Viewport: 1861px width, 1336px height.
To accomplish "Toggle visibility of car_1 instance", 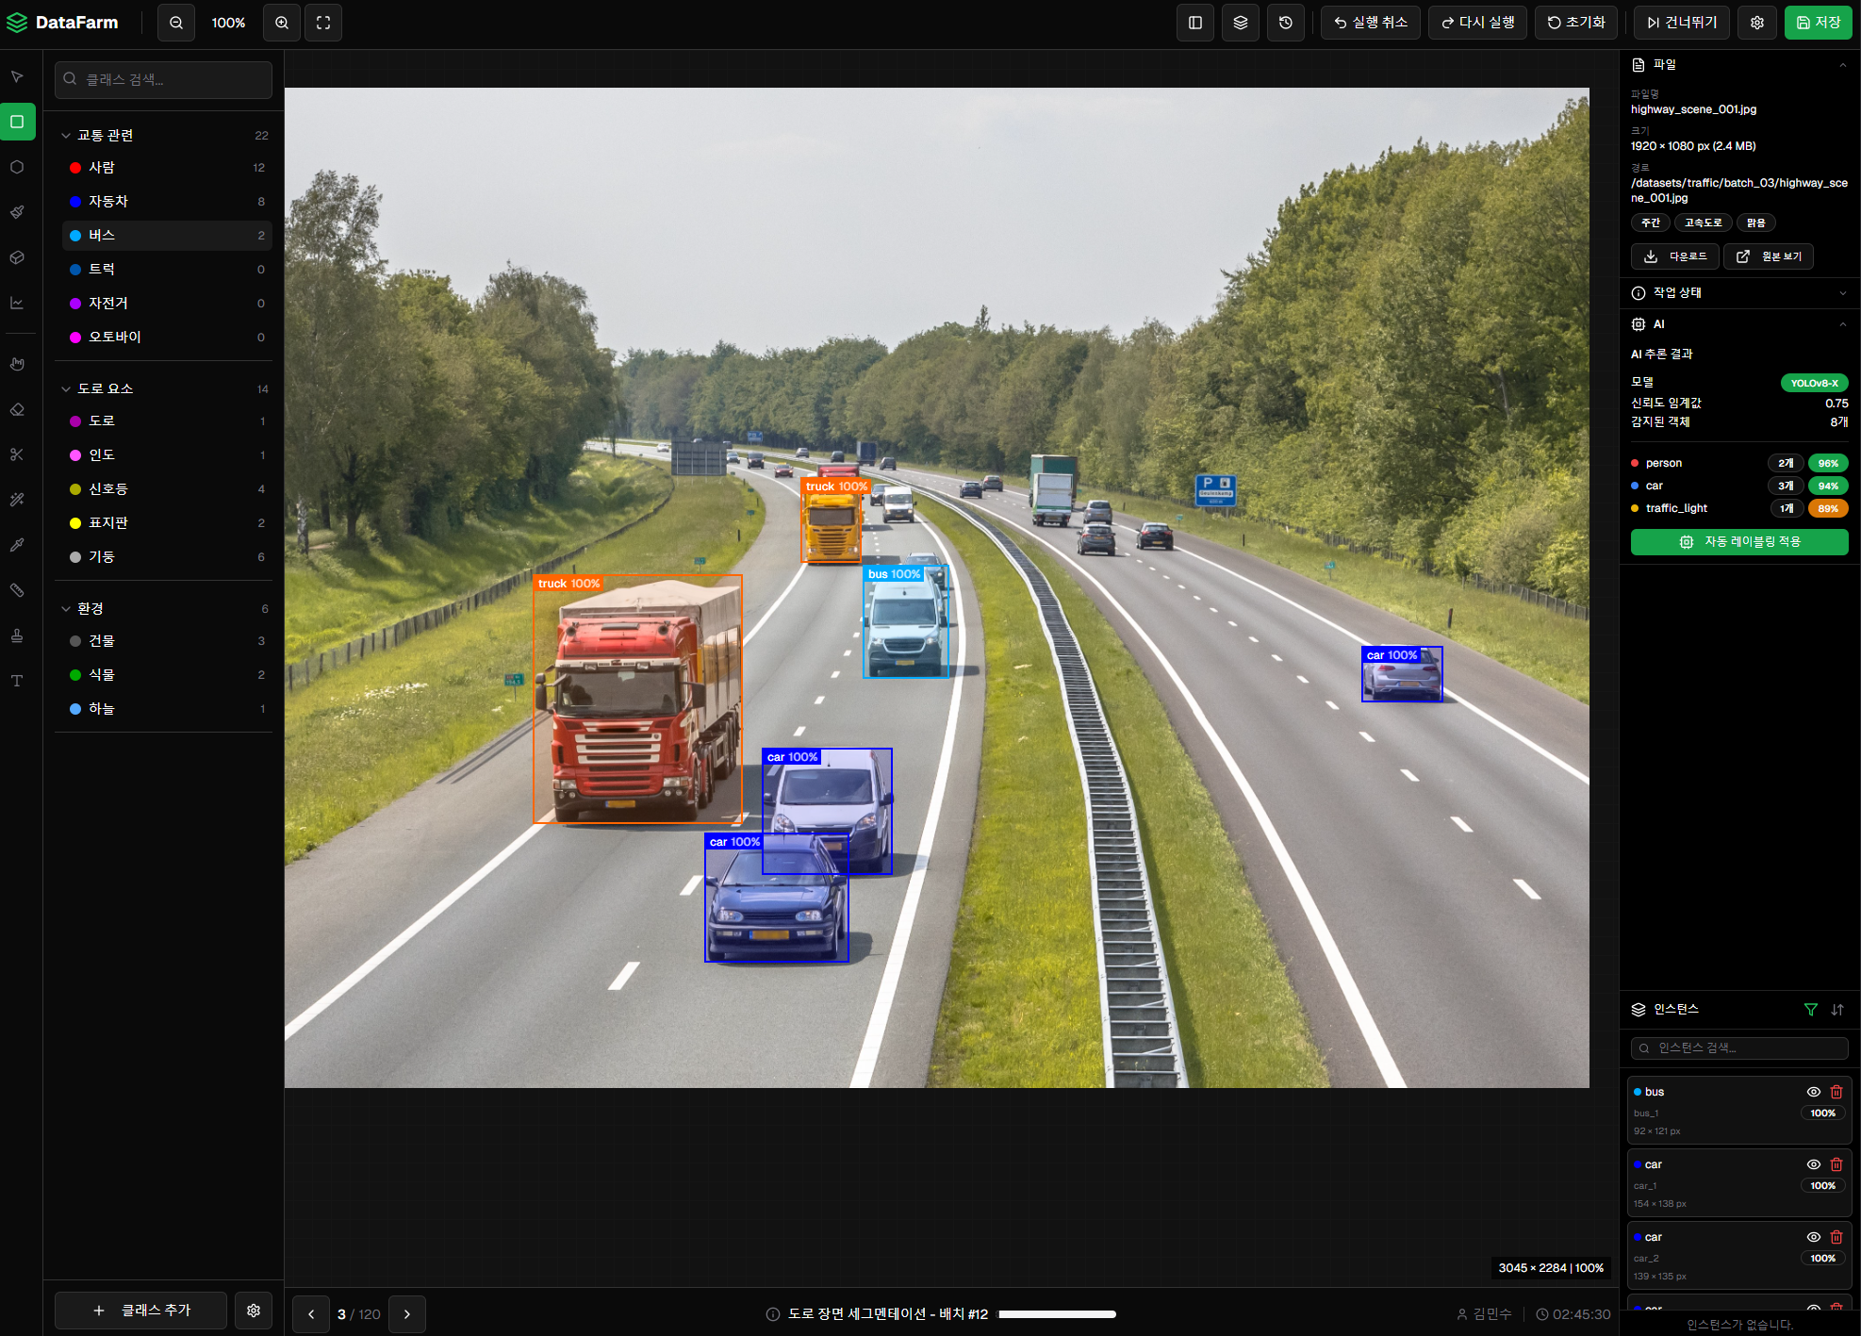I will (x=1812, y=1164).
